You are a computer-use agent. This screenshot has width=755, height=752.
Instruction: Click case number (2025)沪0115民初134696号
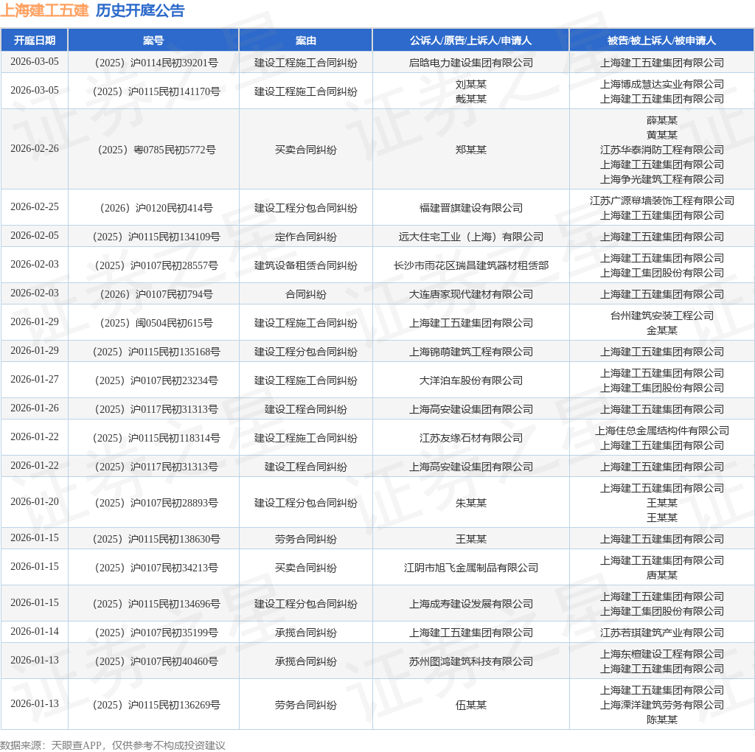(156, 605)
